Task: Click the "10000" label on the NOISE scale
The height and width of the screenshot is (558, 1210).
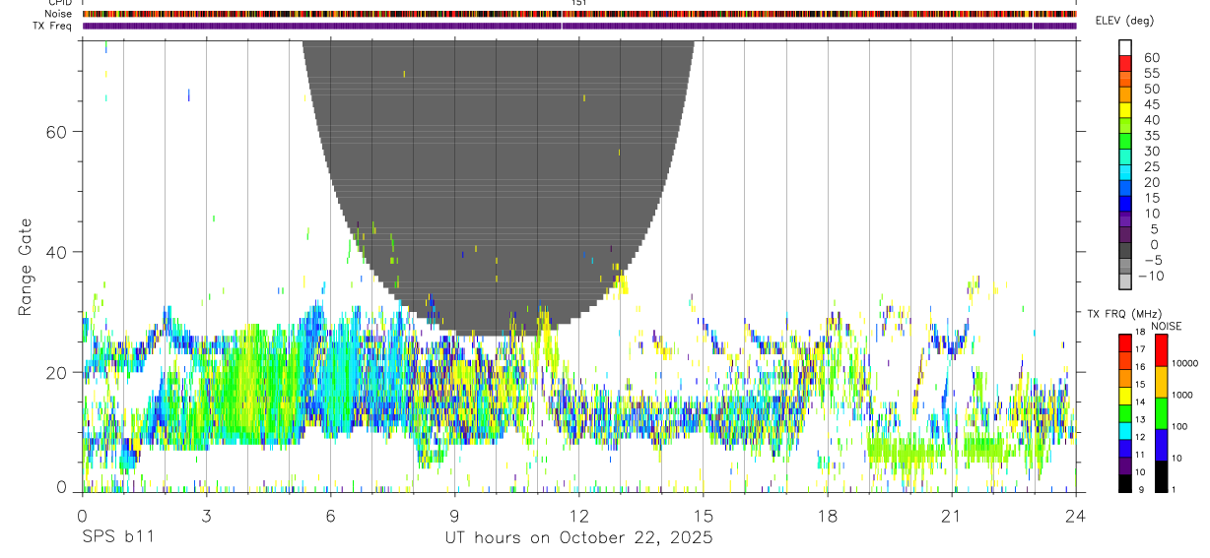Action: pyautogui.click(x=1185, y=363)
